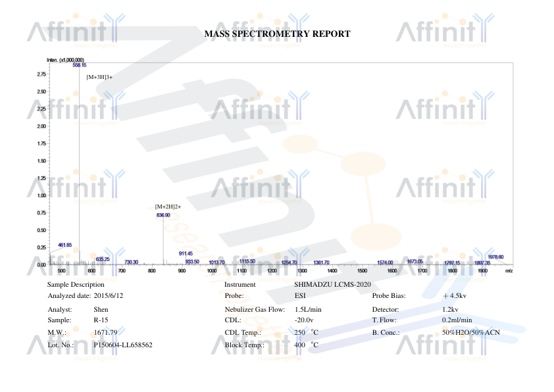Click the 836.90 peak label
554x392 pixels.
[163, 215]
